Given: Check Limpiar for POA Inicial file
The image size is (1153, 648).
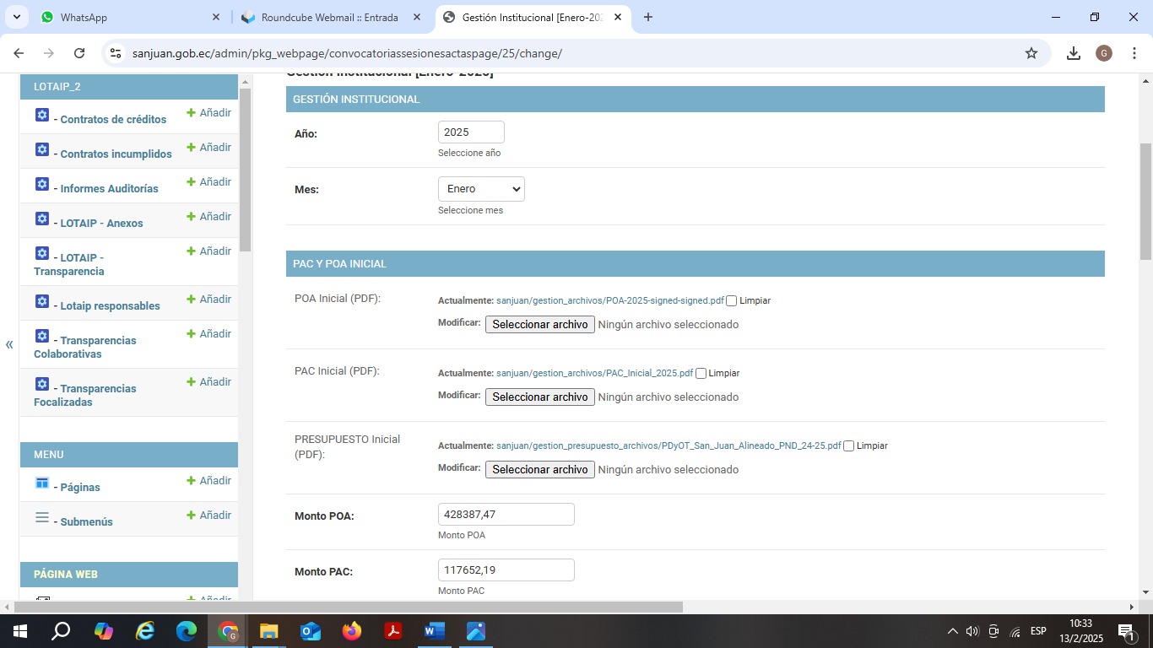Looking at the screenshot, I should pos(732,301).
